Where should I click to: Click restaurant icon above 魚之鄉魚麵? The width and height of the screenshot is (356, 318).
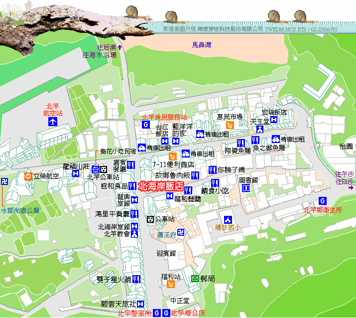(x=255, y=140)
